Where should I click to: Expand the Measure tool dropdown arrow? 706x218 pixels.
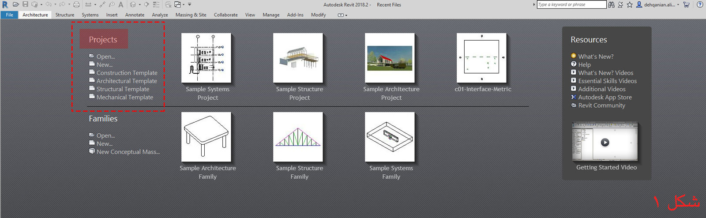pos(95,5)
